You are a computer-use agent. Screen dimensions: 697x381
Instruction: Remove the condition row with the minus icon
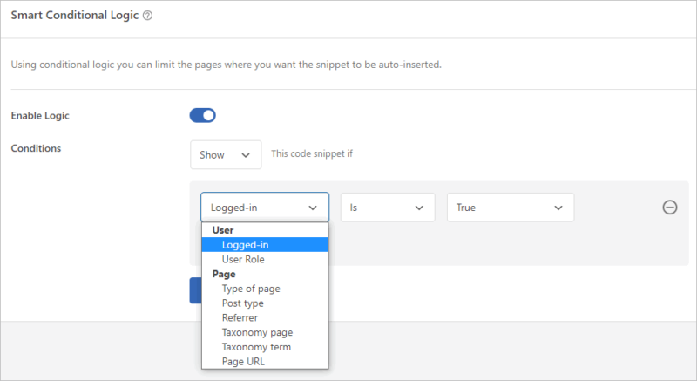click(x=670, y=208)
